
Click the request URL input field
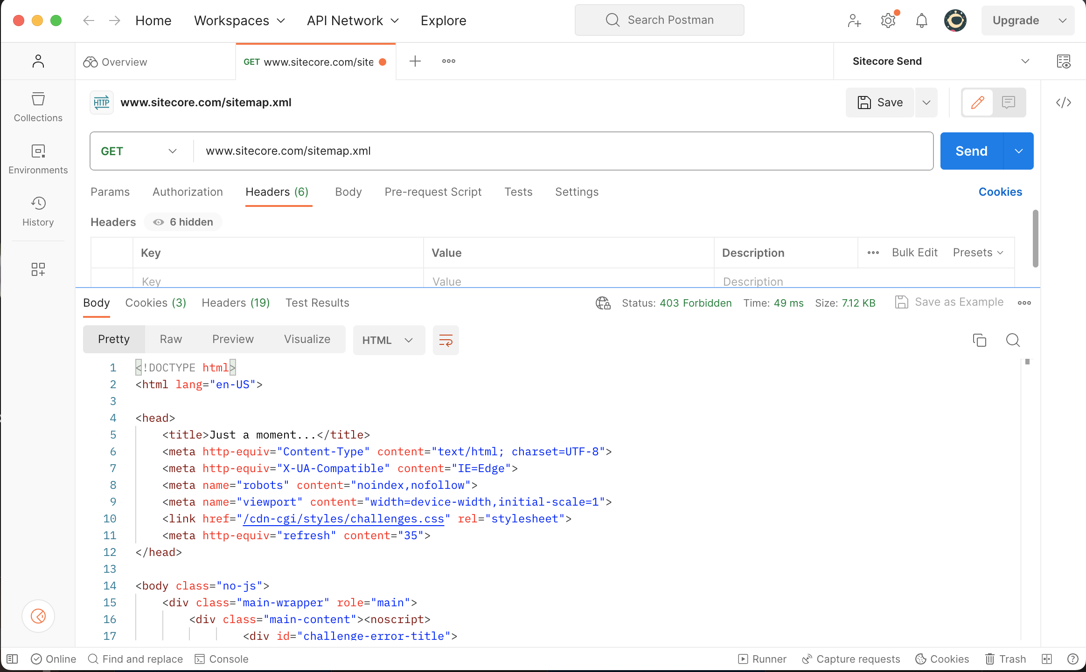click(x=563, y=151)
